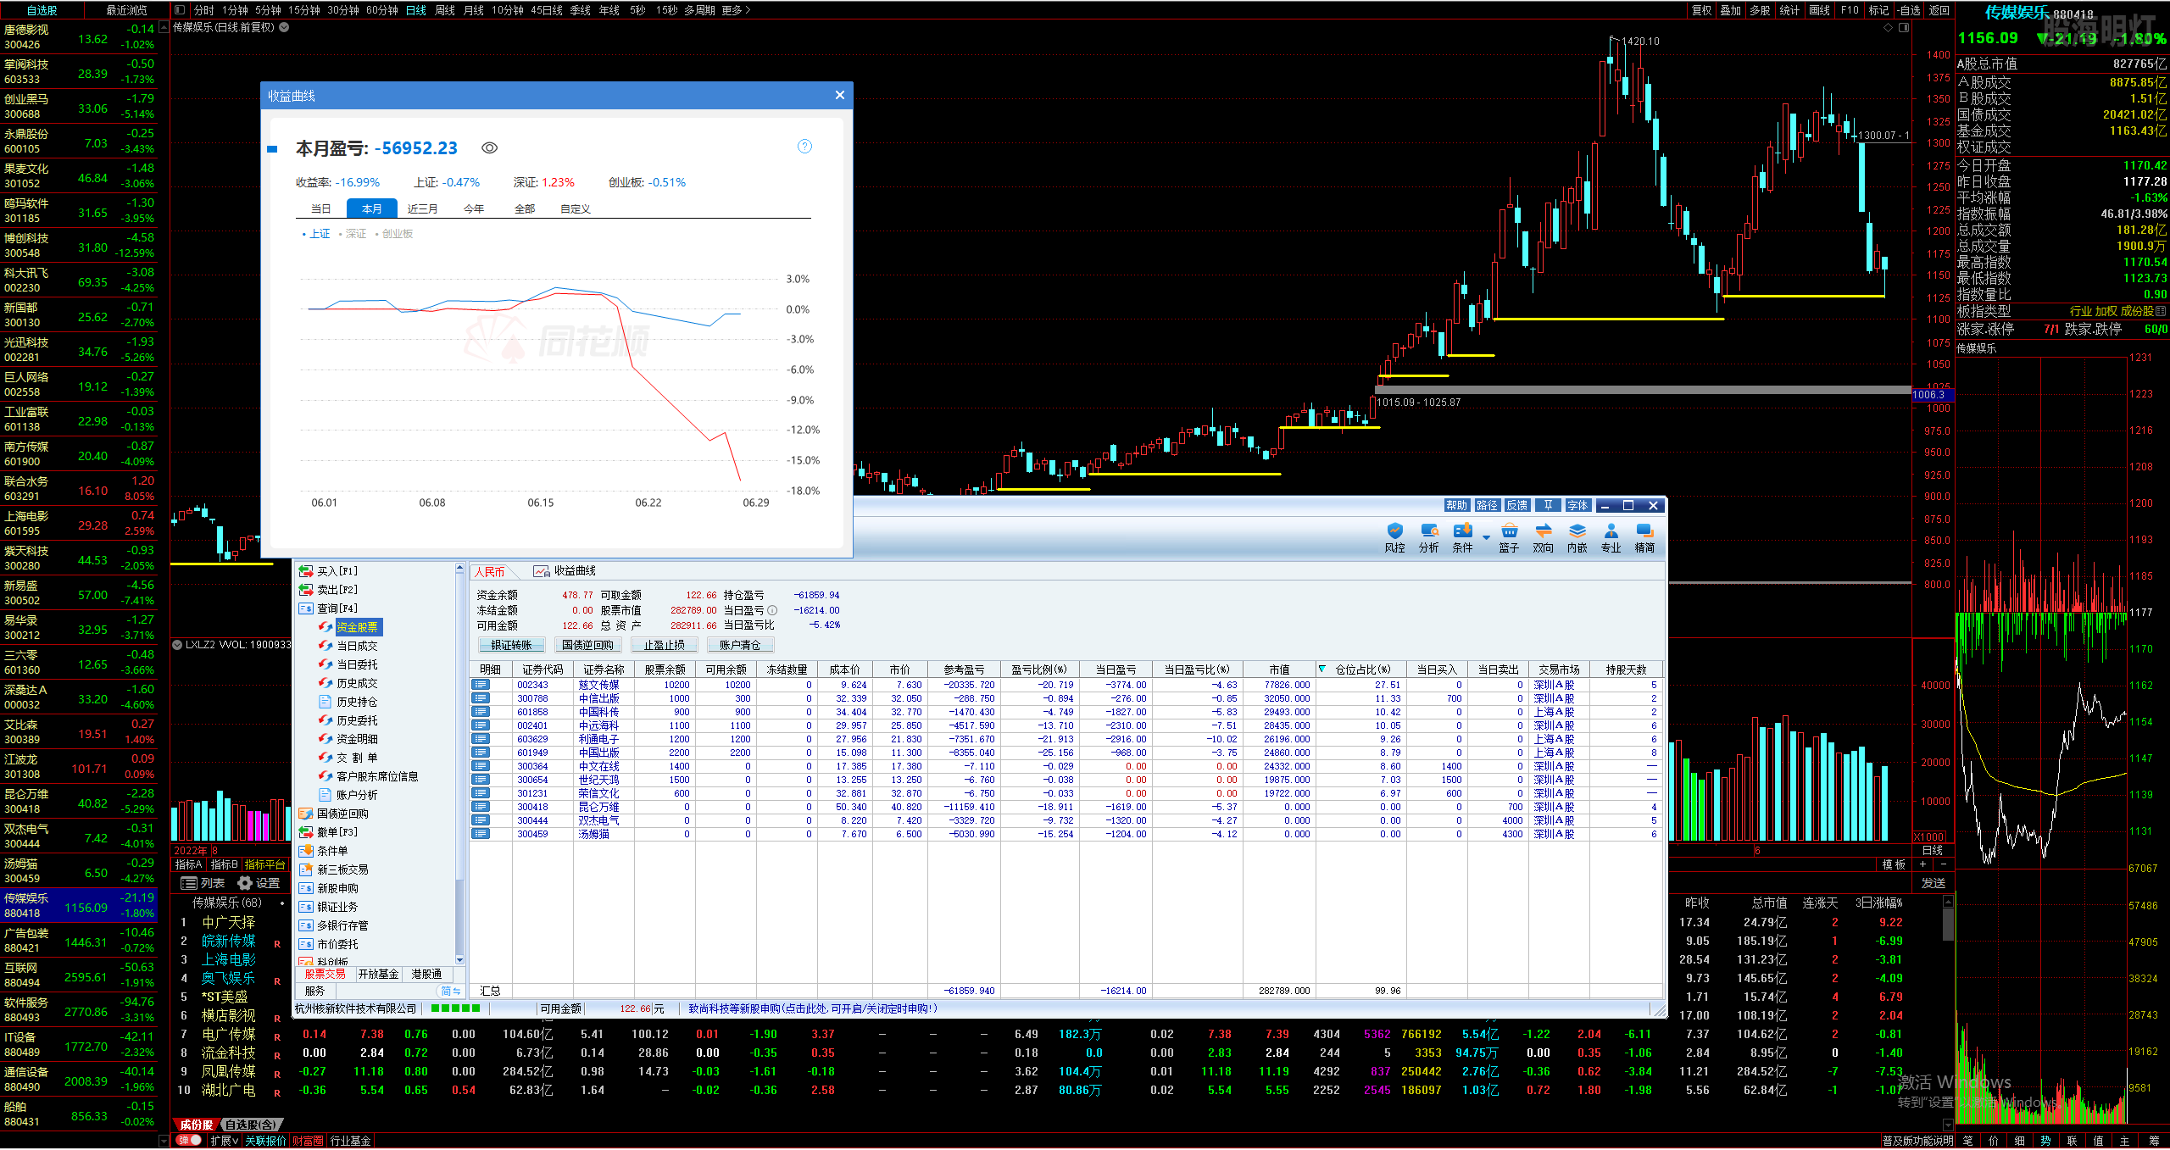The height and width of the screenshot is (1150, 2170).
Task: Toggle the 创业板 line in the chart legend
Action: tap(394, 234)
